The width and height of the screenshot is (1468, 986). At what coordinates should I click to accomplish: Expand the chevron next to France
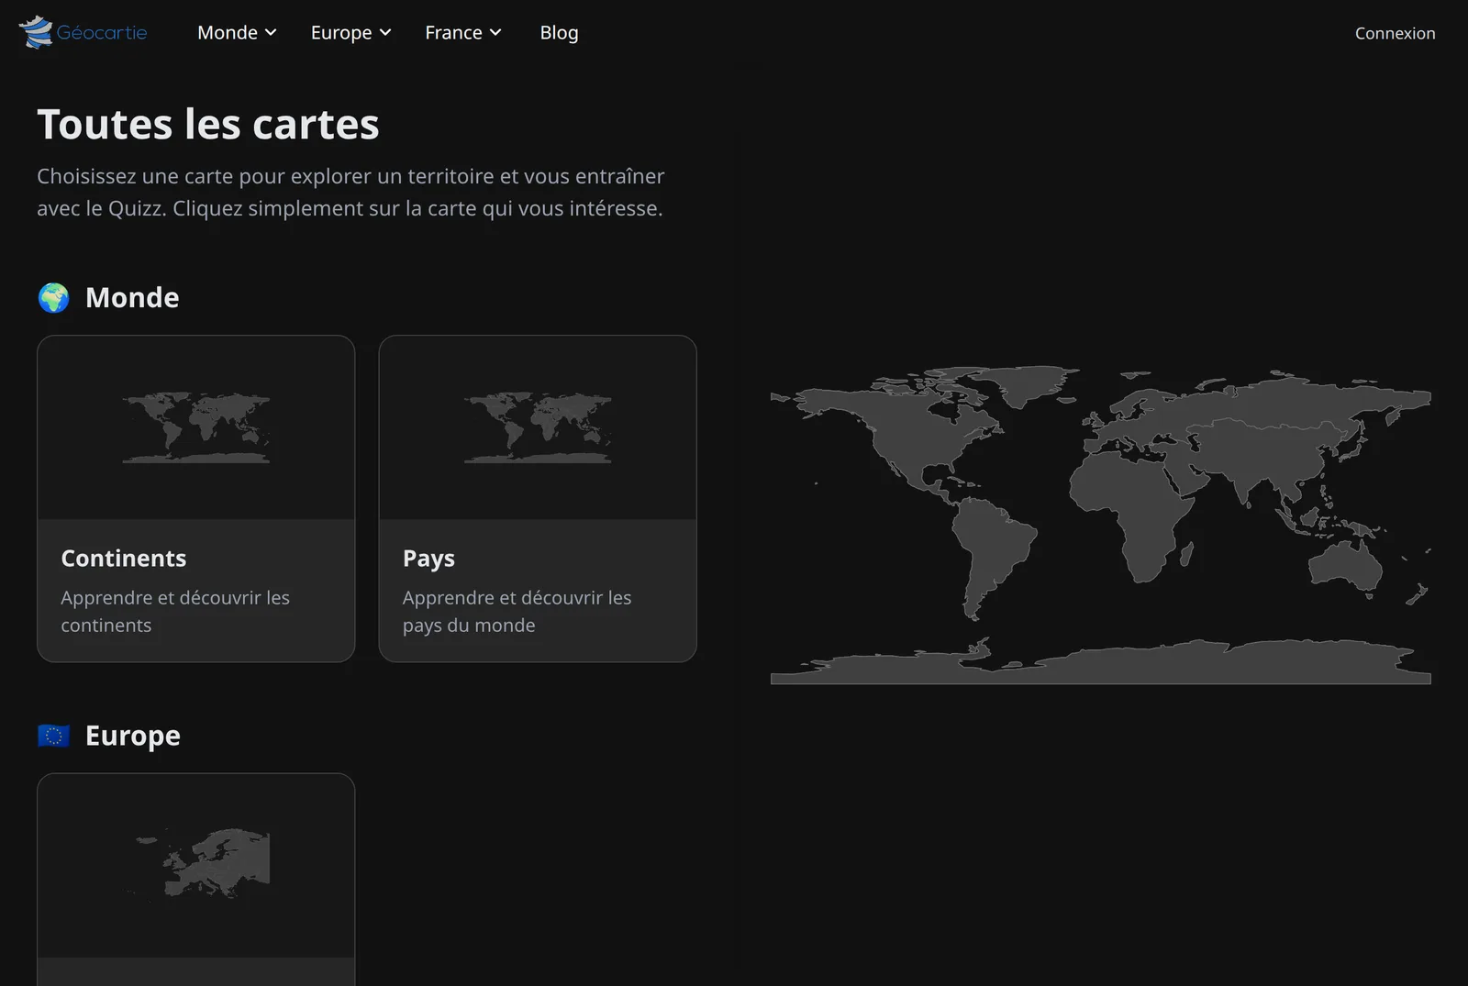click(495, 33)
